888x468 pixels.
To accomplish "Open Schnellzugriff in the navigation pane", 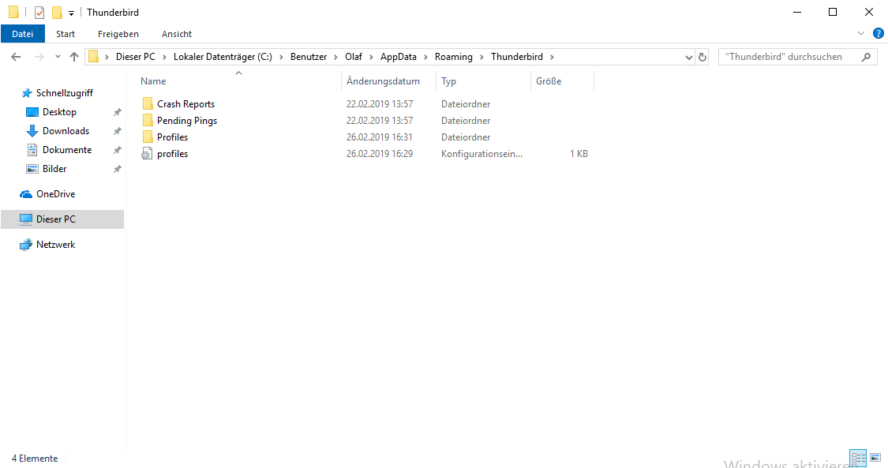I will 64,93.
